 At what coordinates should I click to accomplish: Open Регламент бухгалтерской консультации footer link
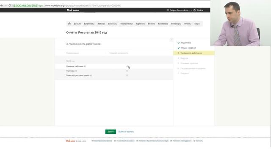(153, 141)
